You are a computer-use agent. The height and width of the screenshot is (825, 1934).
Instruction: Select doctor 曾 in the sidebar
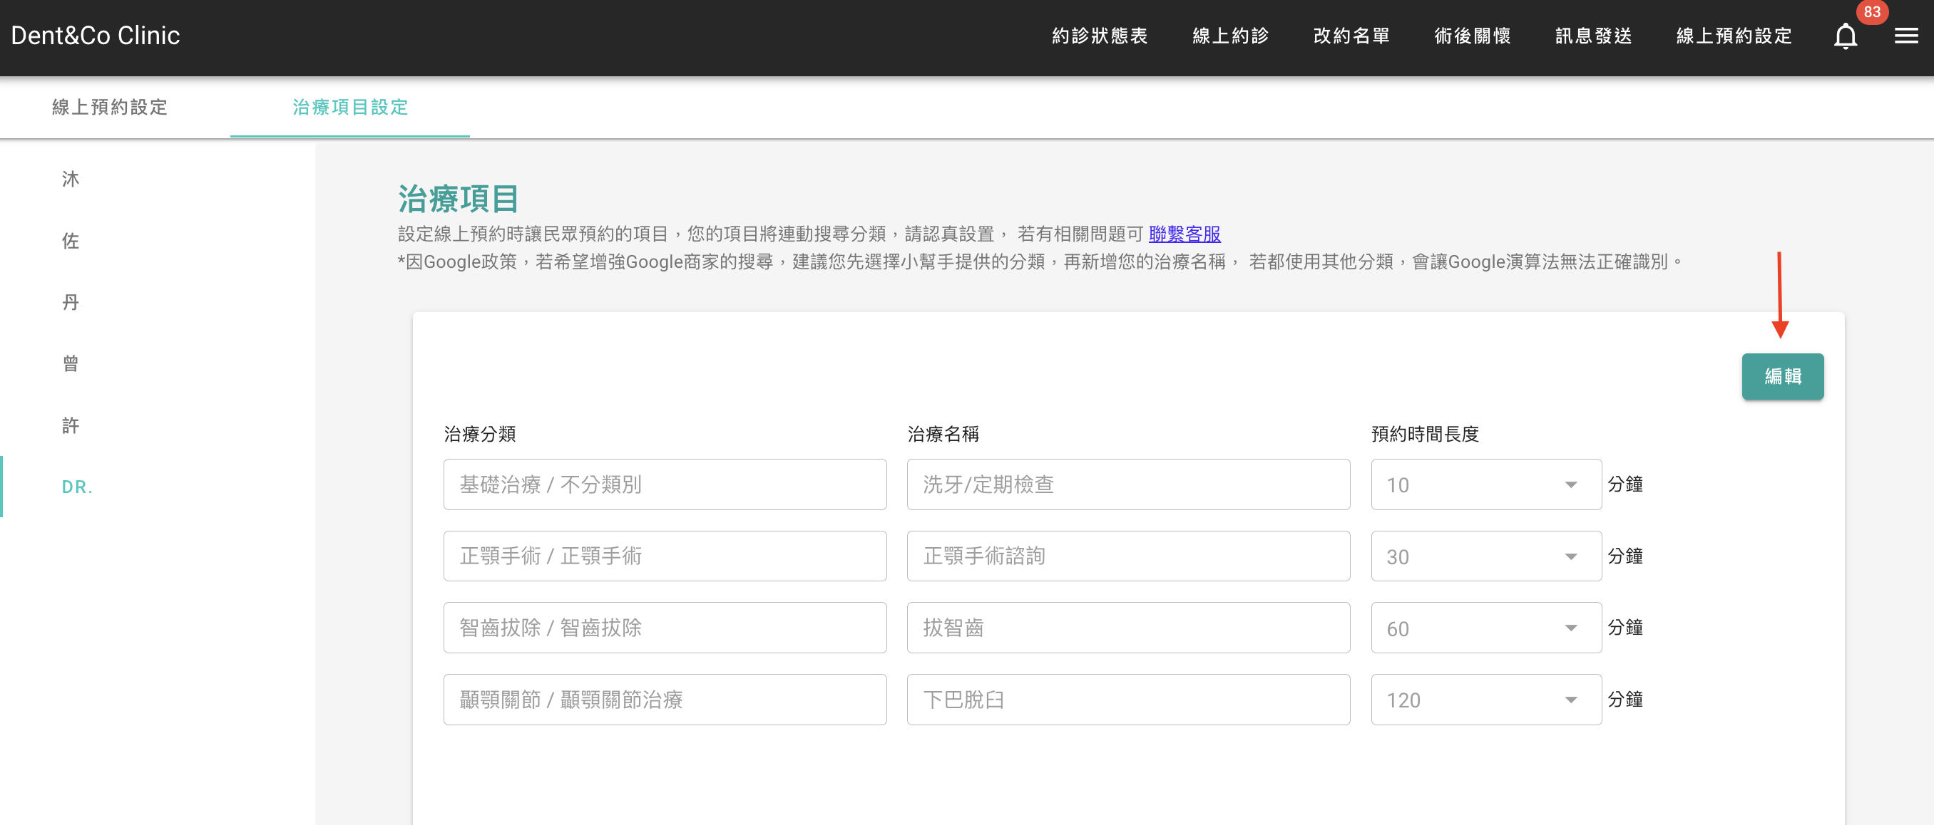pos(71,363)
